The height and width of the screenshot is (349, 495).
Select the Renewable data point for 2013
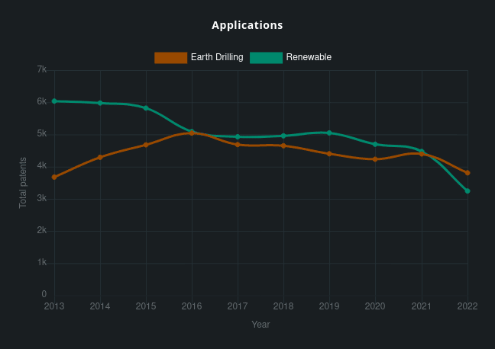54,101
